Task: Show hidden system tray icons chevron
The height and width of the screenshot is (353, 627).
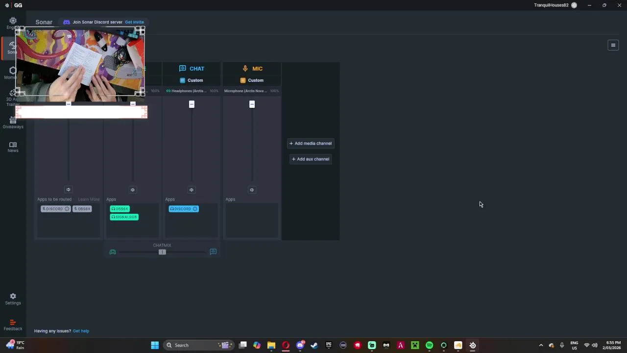Action: pyautogui.click(x=541, y=345)
